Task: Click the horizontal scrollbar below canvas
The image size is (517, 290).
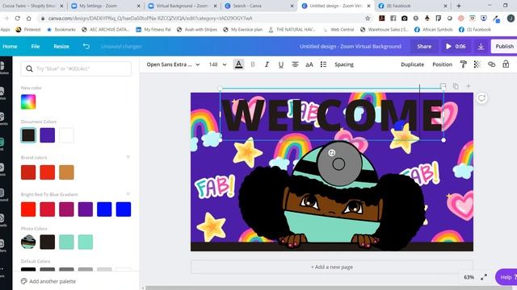Action: (330, 288)
